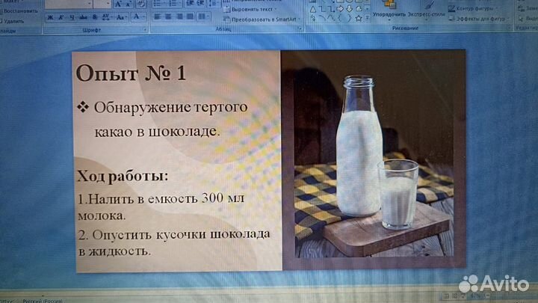Viewport: 538px width, 303px height.
Task: Open the font size combo box
Action: (x=102, y=4)
